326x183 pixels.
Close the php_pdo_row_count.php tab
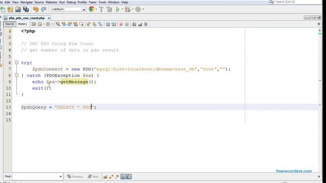(49, 18)
